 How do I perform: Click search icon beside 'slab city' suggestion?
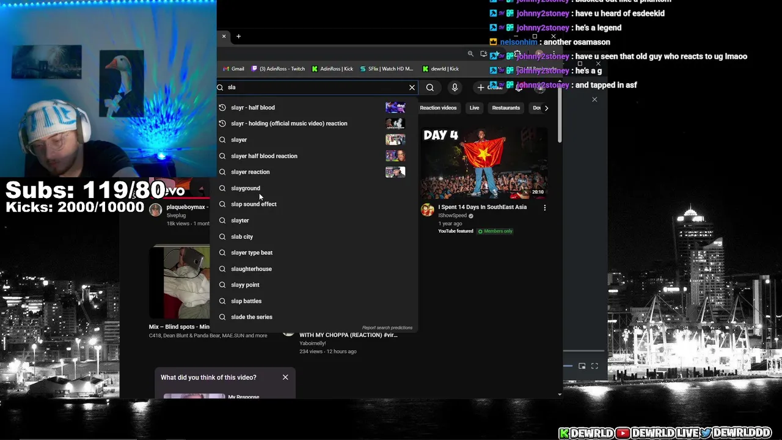(222, 237)
